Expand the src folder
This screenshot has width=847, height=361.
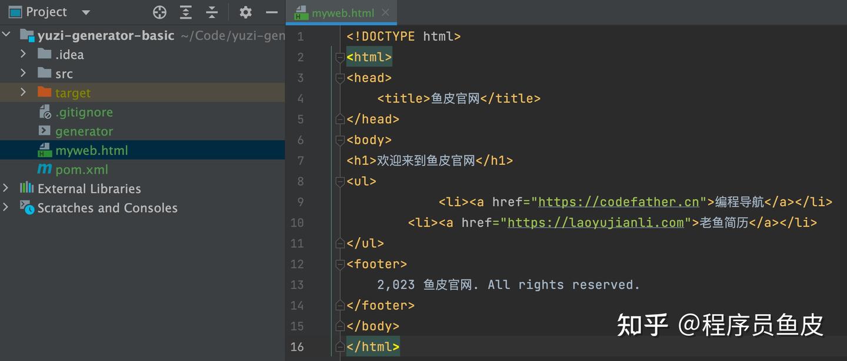tap(24, 73)
